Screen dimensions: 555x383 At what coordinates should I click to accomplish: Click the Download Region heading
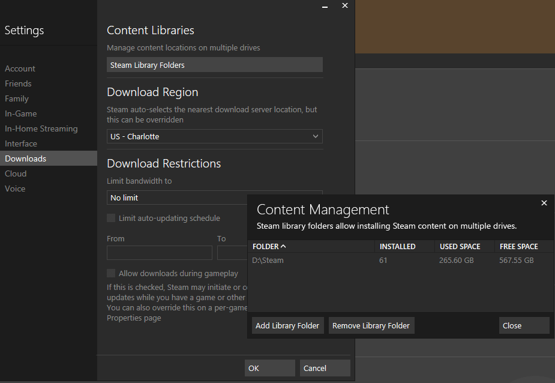point(152,92)
